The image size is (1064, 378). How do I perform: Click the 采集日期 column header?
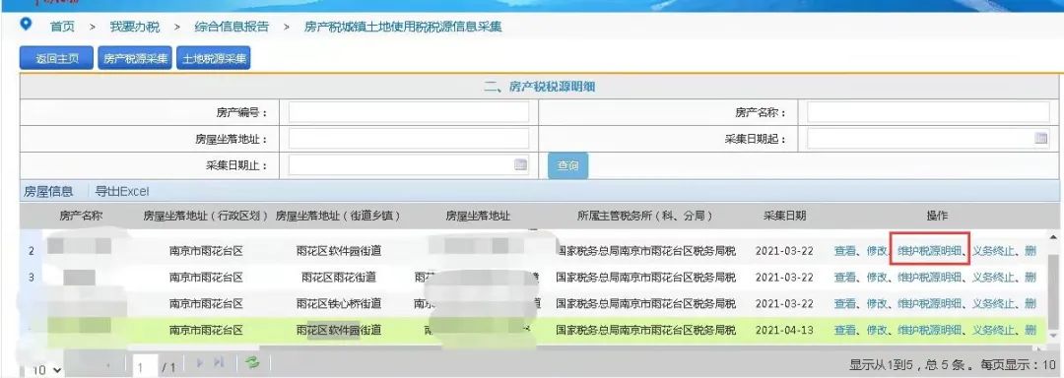[x=784, y=217]
